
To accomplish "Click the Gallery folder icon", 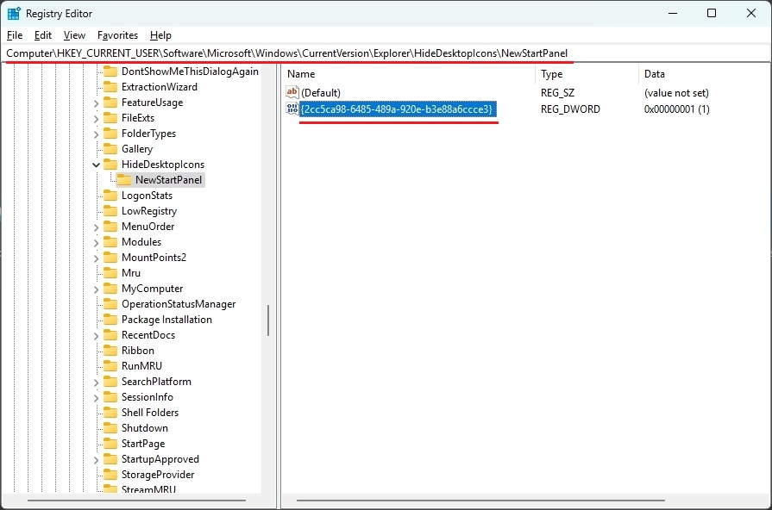I will [x=110, y=148].
